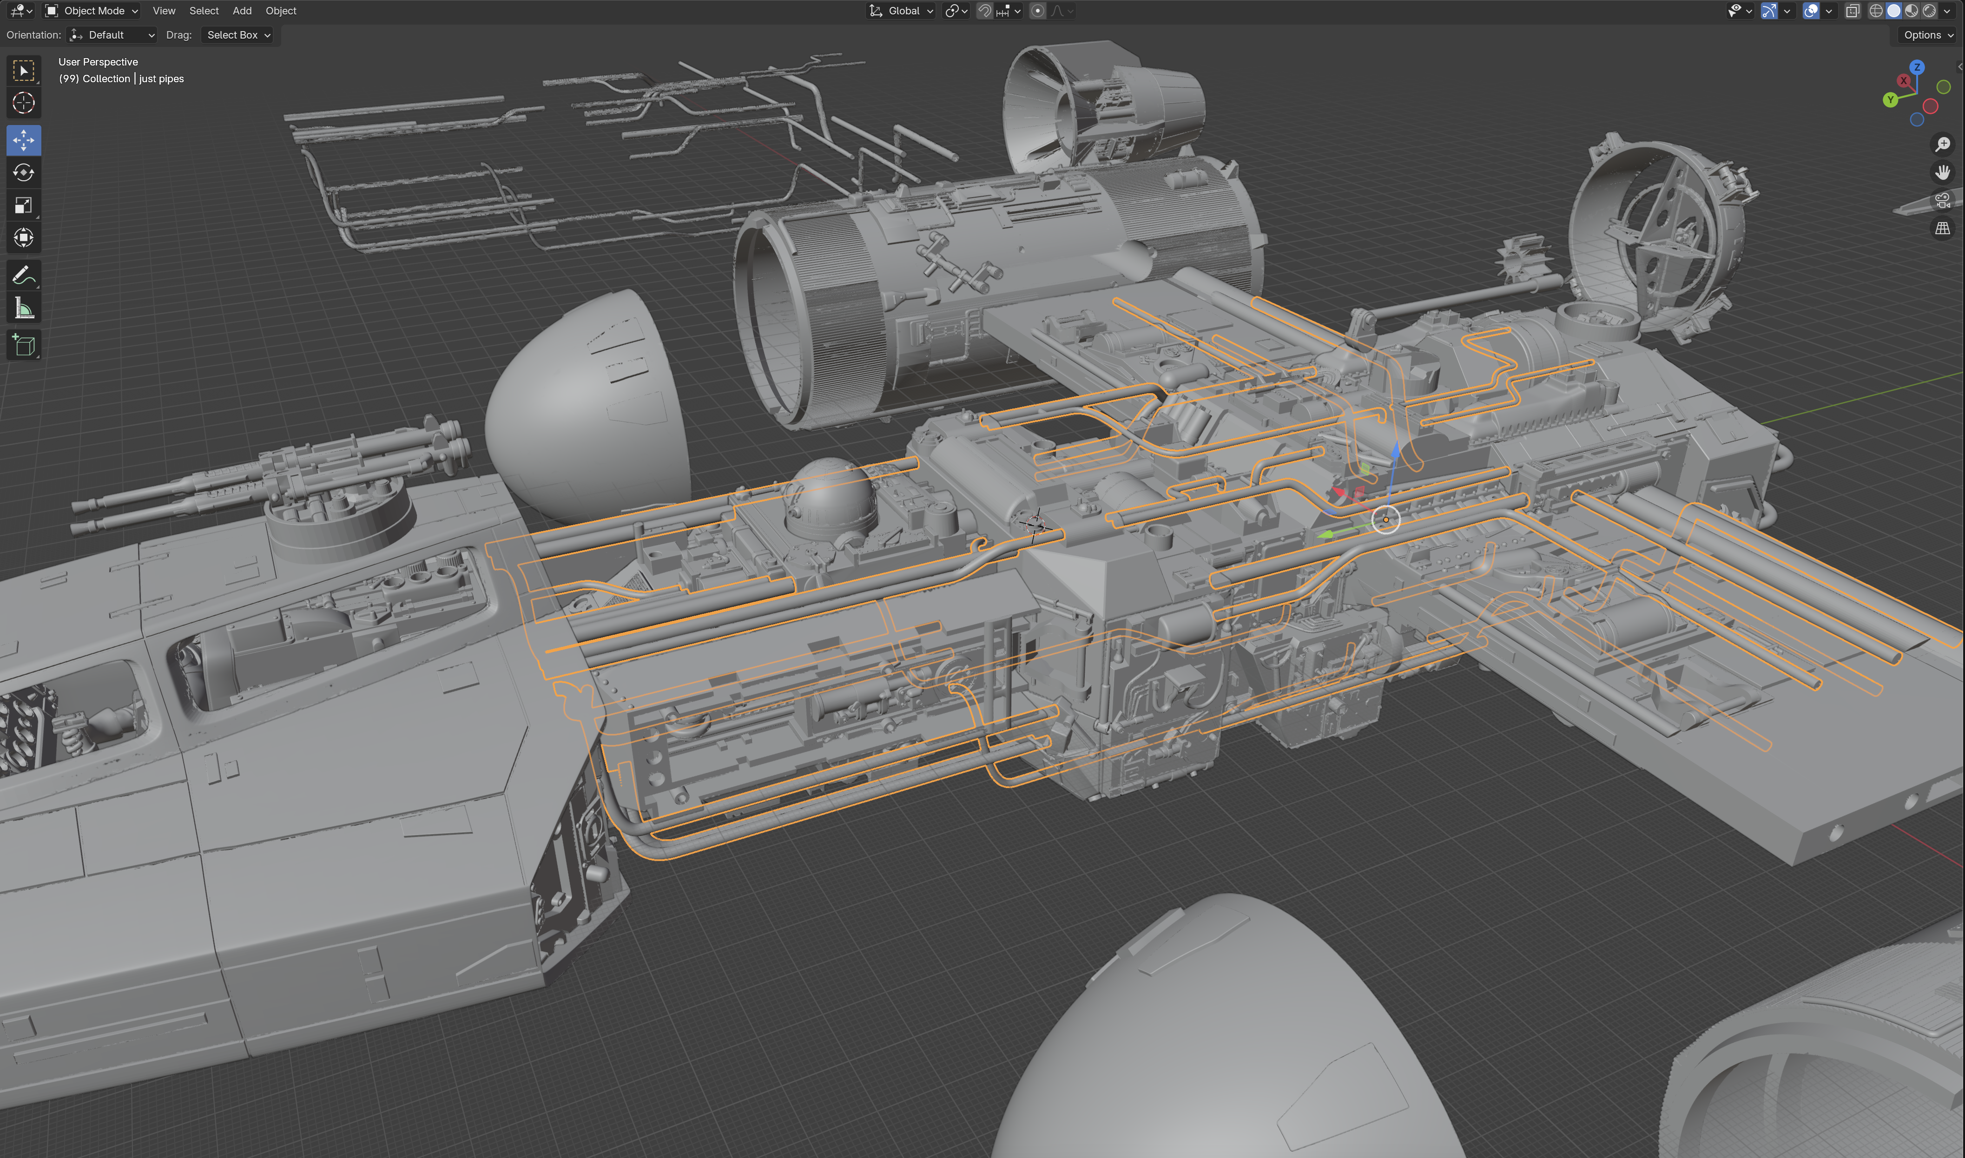
Task: Open gizmo options dropdown arrow
Action: point(1787,11)
